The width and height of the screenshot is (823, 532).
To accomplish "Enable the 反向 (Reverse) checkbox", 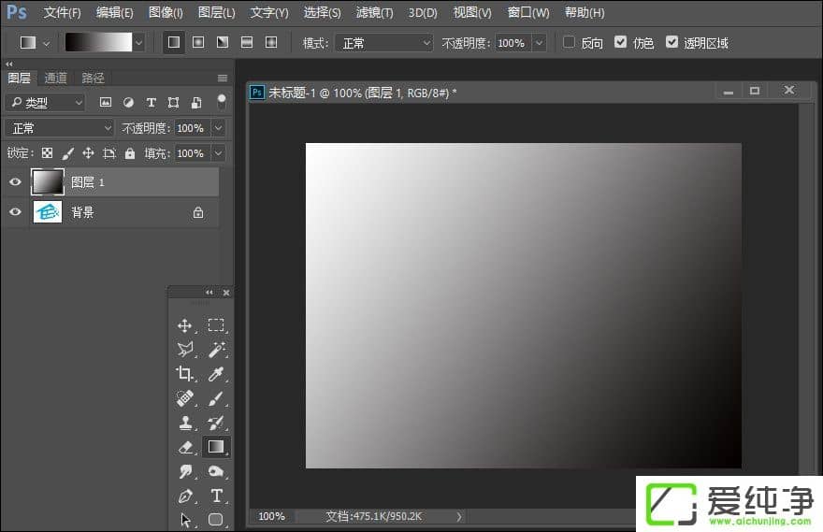I will [x=569, y=42].
